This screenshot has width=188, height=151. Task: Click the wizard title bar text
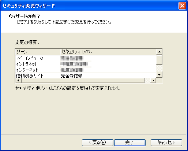(29, 5)
